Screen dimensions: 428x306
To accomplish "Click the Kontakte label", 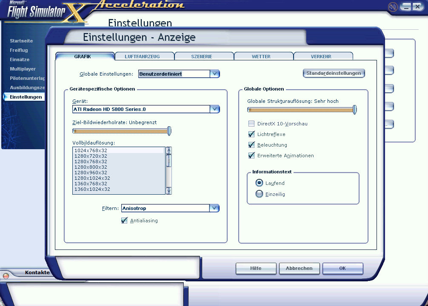I will pos(37,272).
